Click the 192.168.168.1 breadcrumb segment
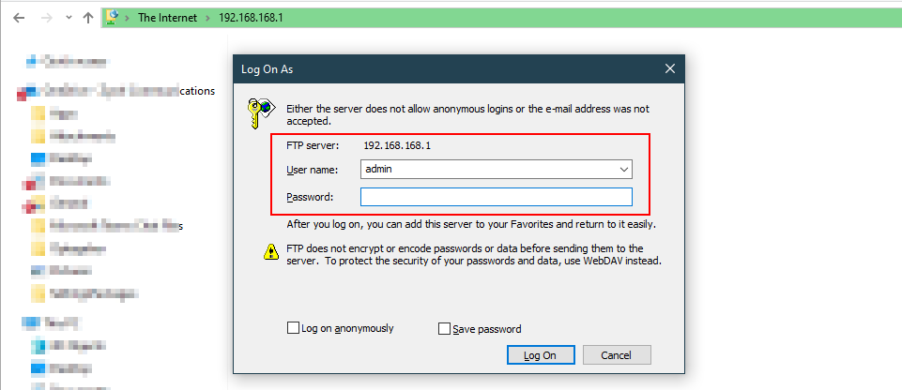Viewport: 902px width, 390px height. (x=250, y=18)
